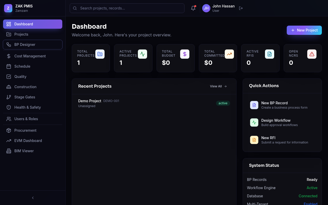Click the New BP Record form icon

254,105
